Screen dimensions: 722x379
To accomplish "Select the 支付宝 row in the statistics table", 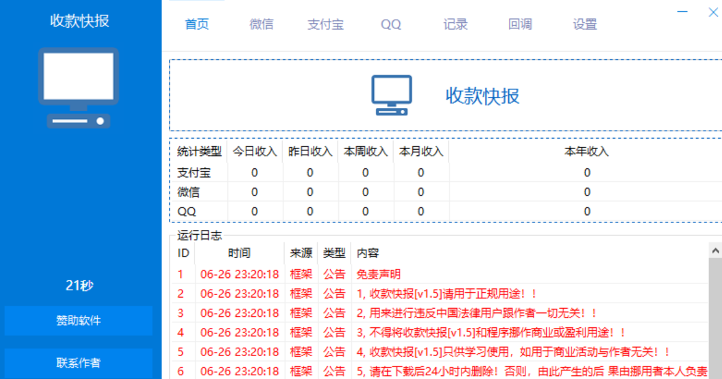I will click(194, 173).
